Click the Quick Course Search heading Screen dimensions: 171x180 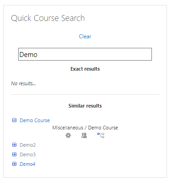(48, 18)
